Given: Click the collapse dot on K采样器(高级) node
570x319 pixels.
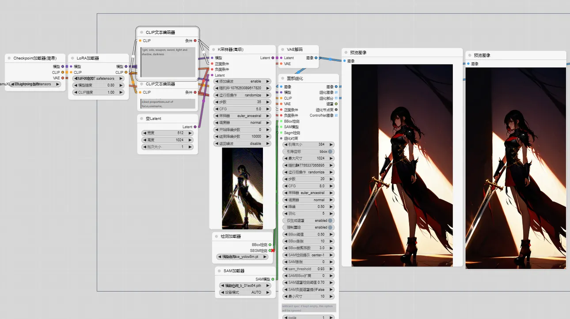Looking at the screenshot, I should (x=213, y=49).
